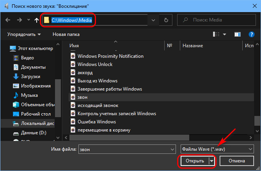Click the Имя файла text field
Image resolution: width=261 pixels, height=171 pixels.
click(124, 149)
